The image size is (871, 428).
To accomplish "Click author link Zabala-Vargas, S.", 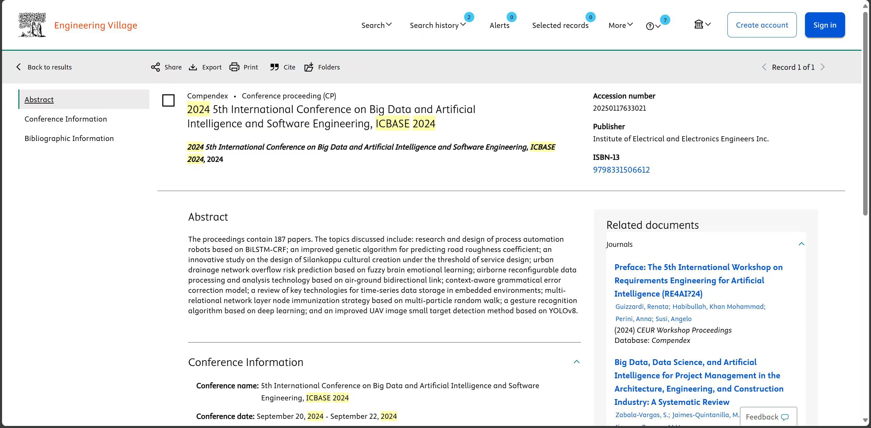I will point(642,415).
